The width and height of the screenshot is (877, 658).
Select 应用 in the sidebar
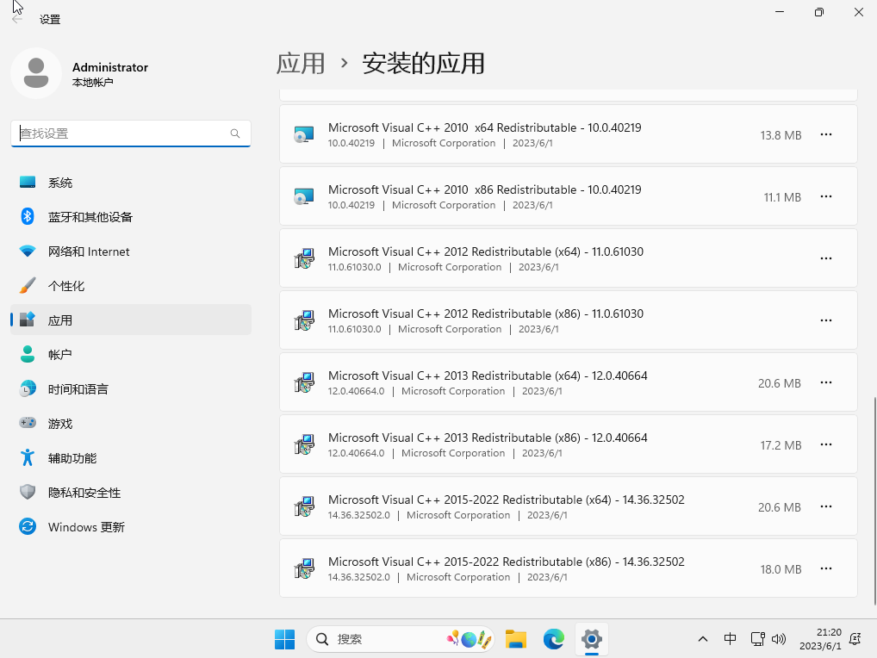131,320
